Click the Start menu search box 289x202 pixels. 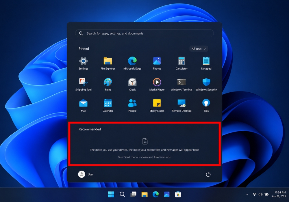[144, 33]
